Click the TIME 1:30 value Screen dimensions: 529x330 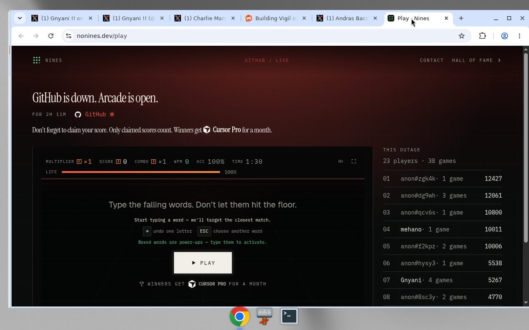(x=254, y=162)
